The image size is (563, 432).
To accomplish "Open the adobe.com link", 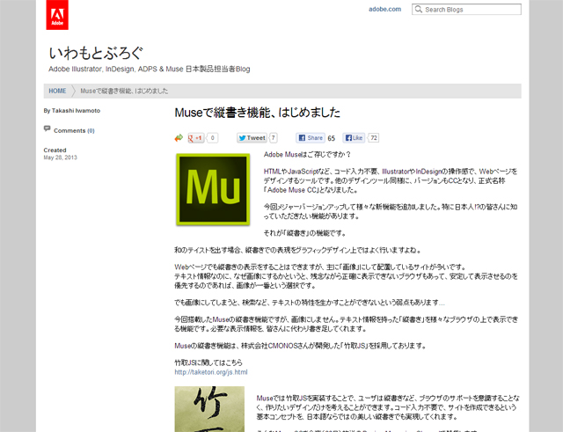I will tap(385, 10).
